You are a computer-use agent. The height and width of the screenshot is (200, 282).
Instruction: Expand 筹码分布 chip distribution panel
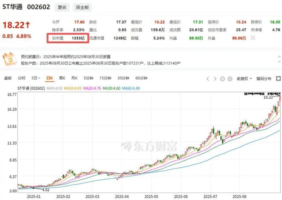[264, 79]
